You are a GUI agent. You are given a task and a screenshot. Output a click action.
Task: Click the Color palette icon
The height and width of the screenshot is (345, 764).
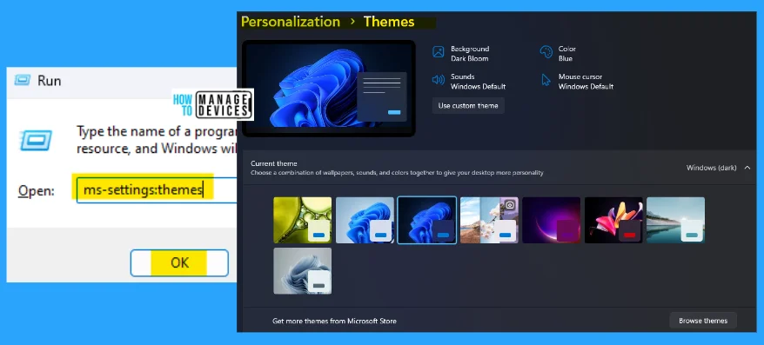click(x=546, y=52)
